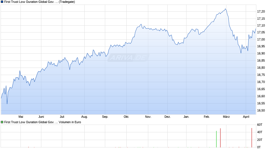Click the 17,05 price axis value
Image resolution: width=268 pixels, height=150 pixels.
261,32
